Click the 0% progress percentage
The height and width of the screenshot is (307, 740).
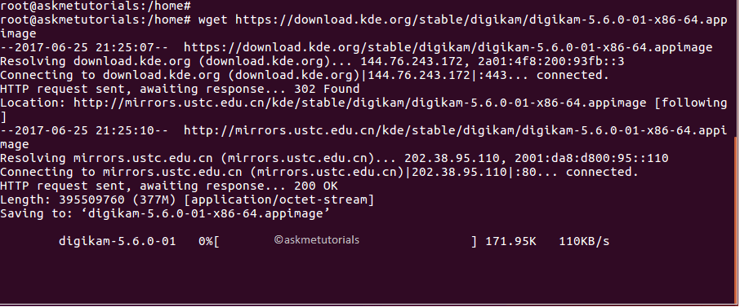pyautogui.click(x=206, y=242)
